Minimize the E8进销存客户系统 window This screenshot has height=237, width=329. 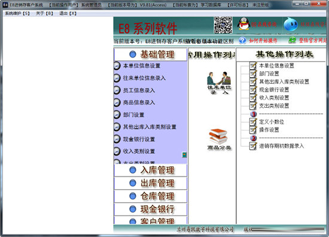tap(297, 4)
